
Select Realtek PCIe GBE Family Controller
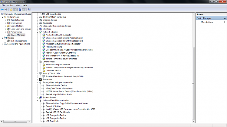pyautogui.click(x=61, y=53)
